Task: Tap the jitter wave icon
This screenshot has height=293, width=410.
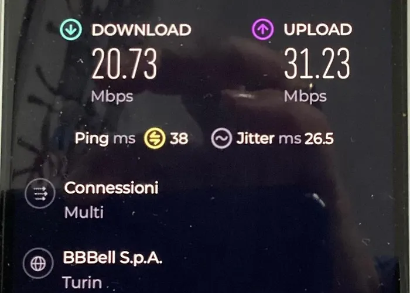Action: point(221,138)
